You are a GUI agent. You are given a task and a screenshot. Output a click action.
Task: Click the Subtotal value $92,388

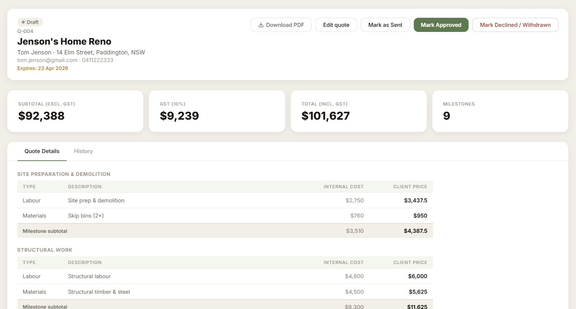click(x=41, y=116)
